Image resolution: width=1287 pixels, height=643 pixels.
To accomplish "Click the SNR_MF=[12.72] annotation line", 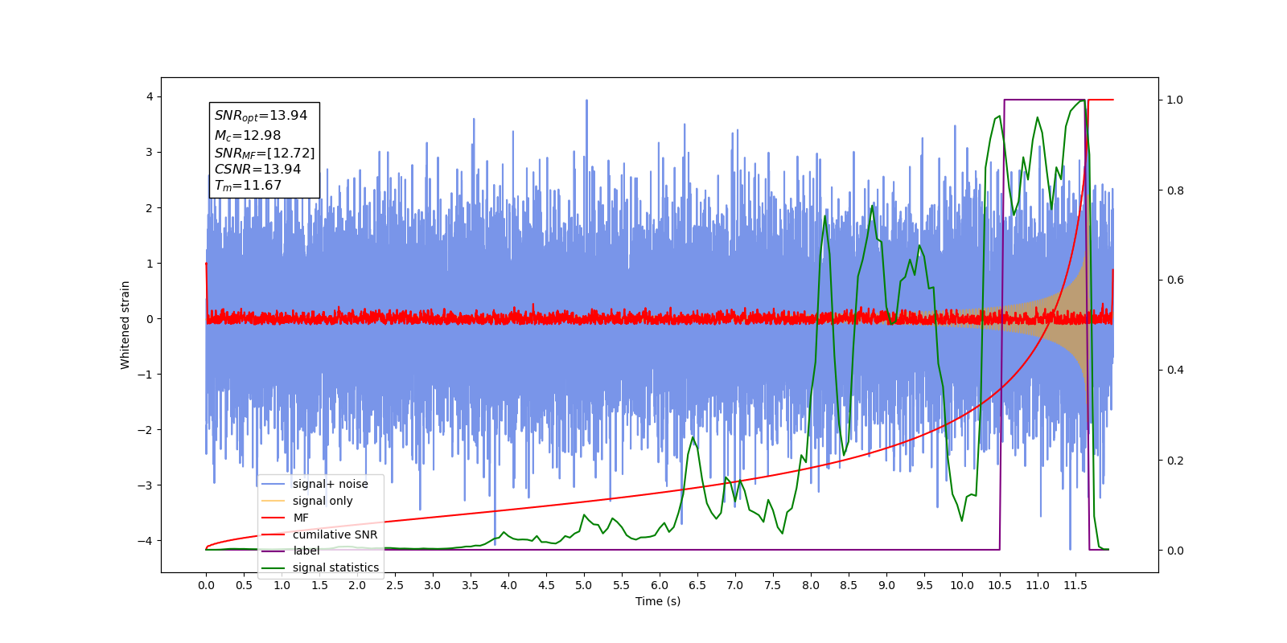I will 265,153.
